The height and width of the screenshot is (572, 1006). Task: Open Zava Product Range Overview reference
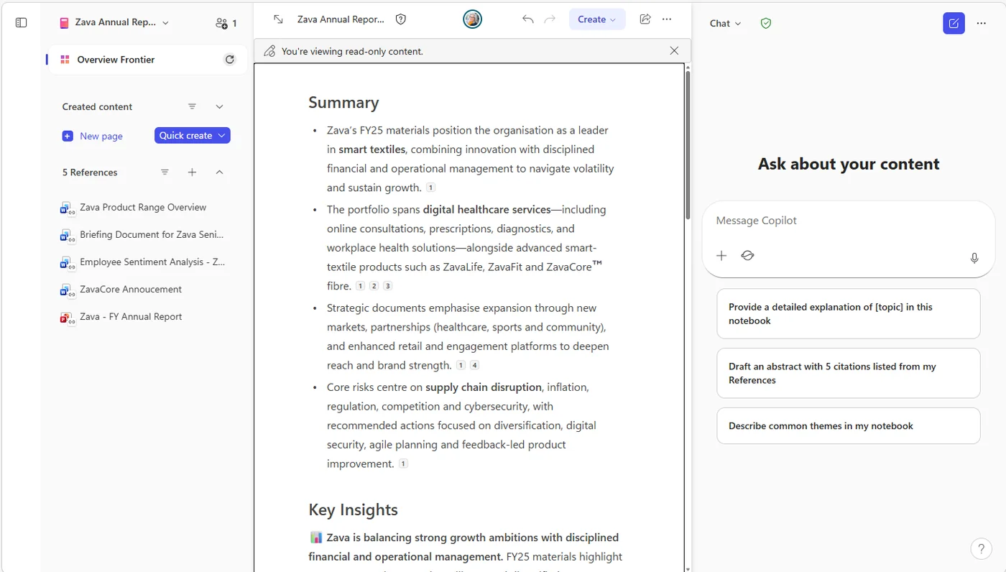coord(144,208)
